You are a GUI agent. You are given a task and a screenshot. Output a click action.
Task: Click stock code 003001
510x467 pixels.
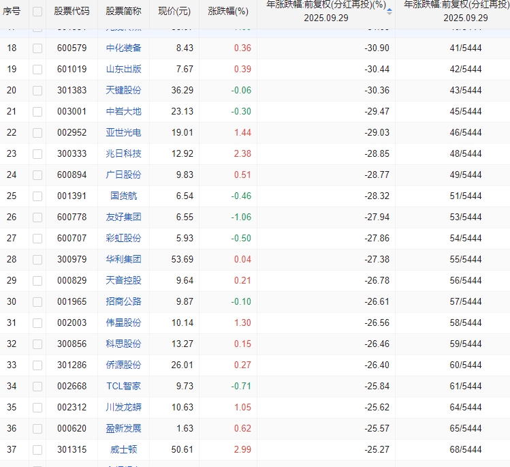[72, 111]
